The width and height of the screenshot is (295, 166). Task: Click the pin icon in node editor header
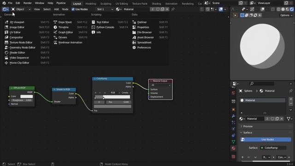tap(173, 9)
